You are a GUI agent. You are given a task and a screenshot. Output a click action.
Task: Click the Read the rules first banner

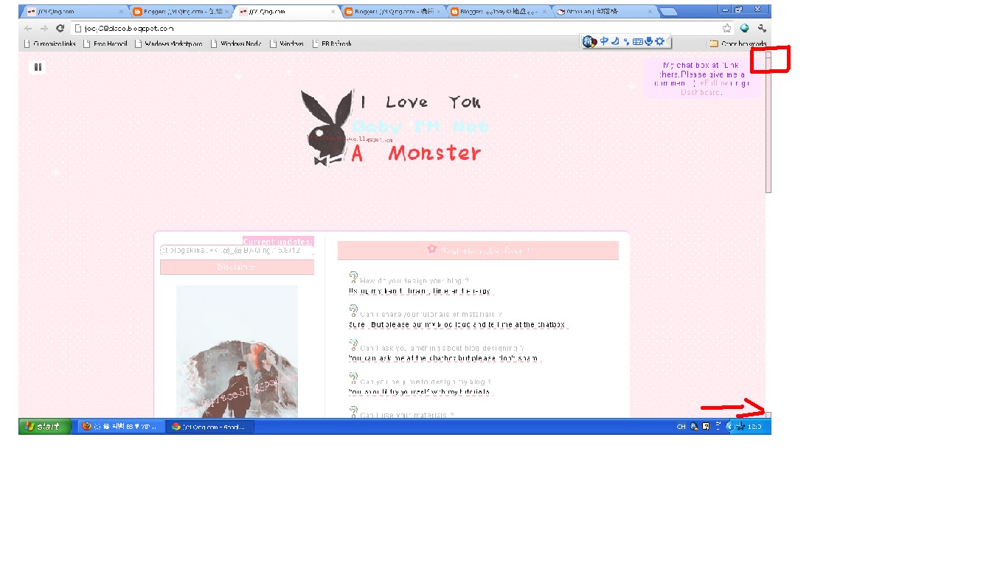478,251
